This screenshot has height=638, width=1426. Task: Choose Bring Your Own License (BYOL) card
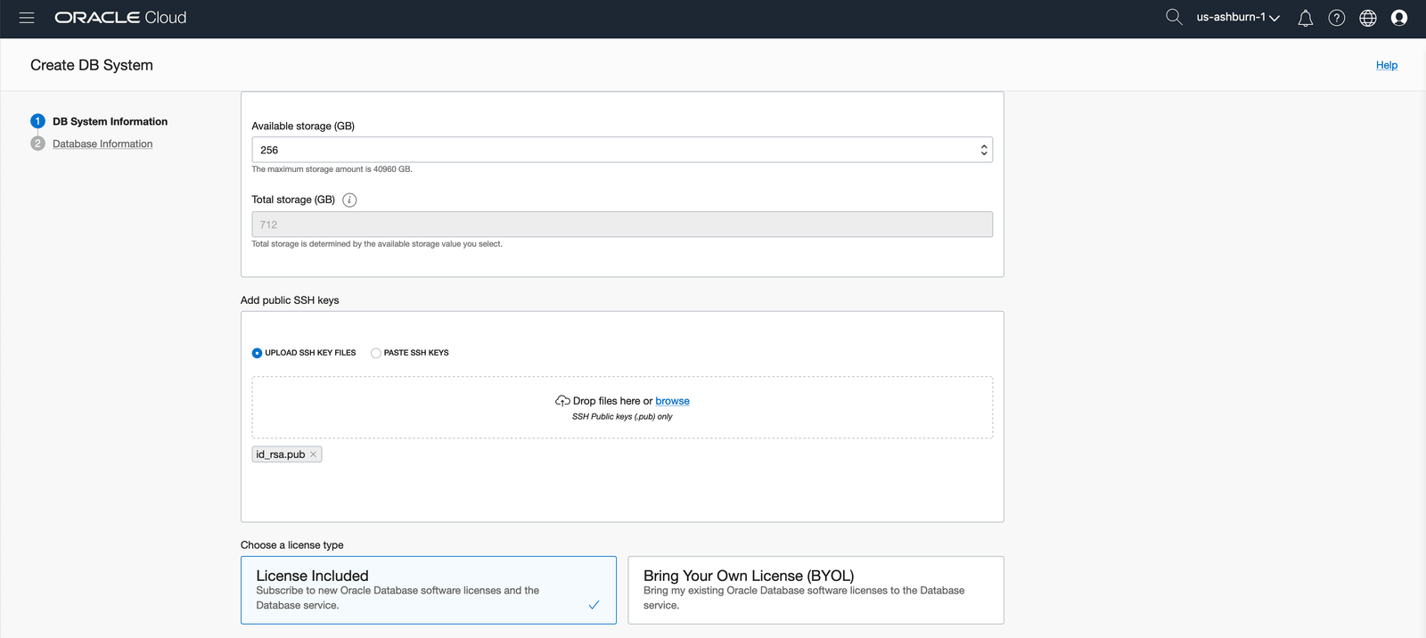(815, 590)
